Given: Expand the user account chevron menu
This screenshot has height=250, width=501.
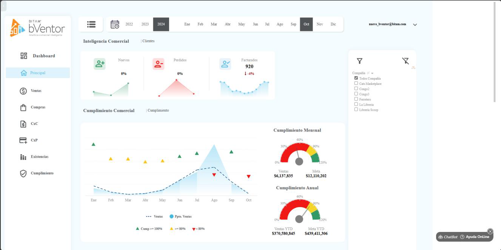Looking at the screenshot, I should (x=415, y=25).
